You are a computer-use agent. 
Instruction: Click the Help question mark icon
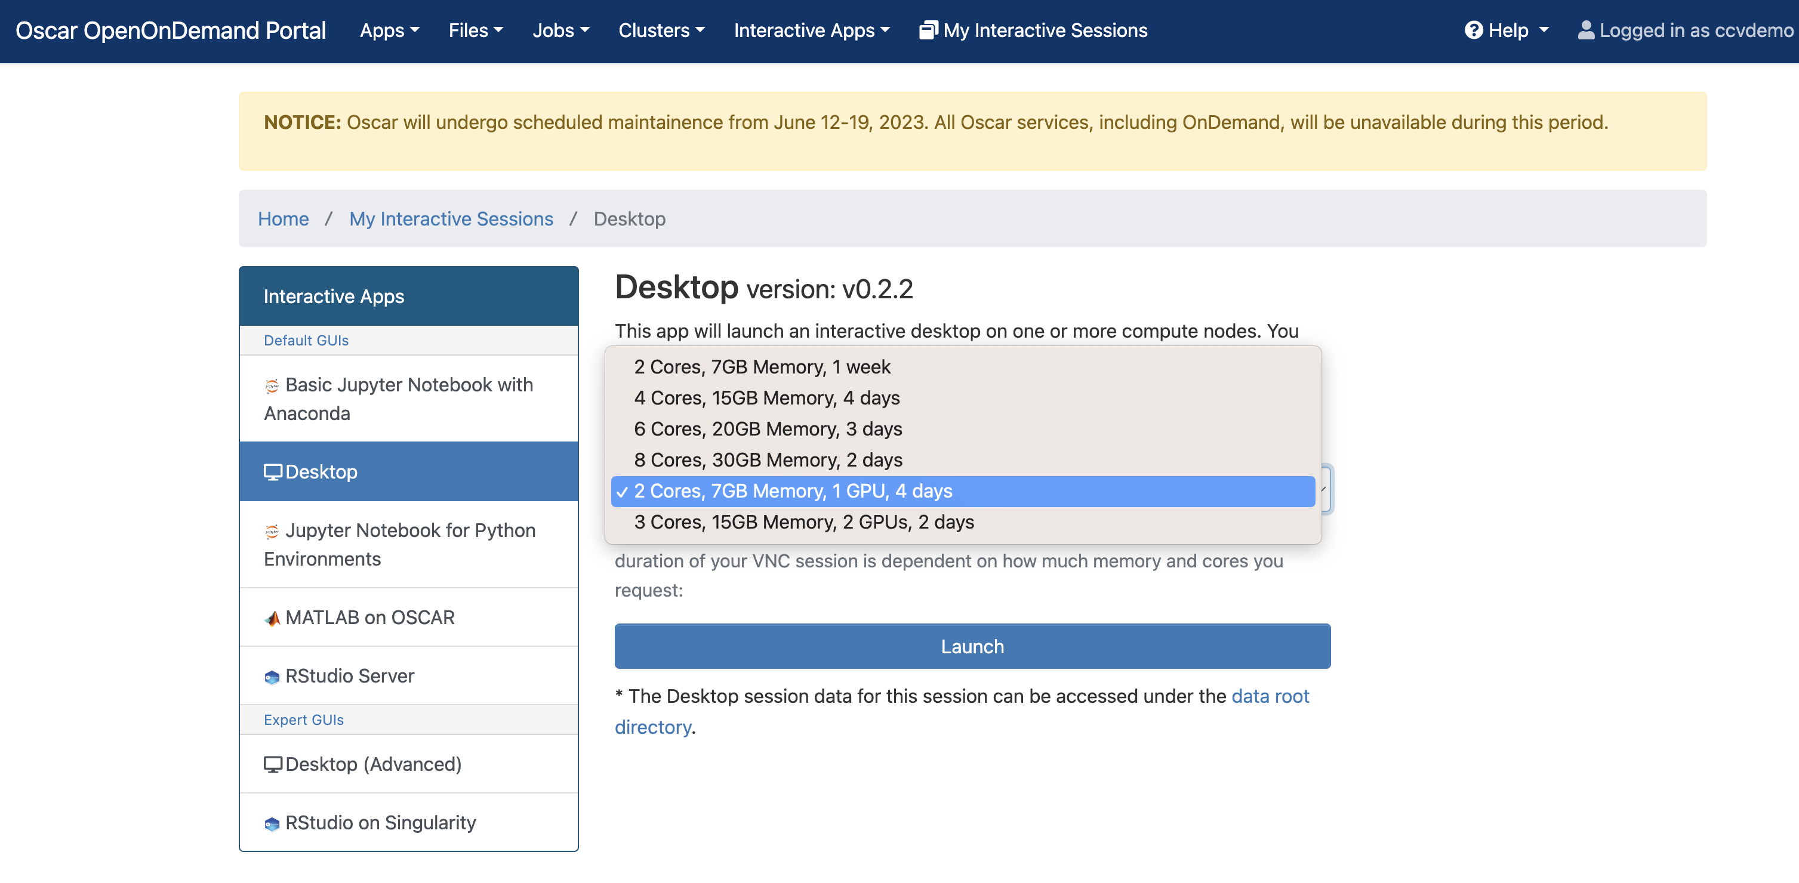[x=1474, y=30]
